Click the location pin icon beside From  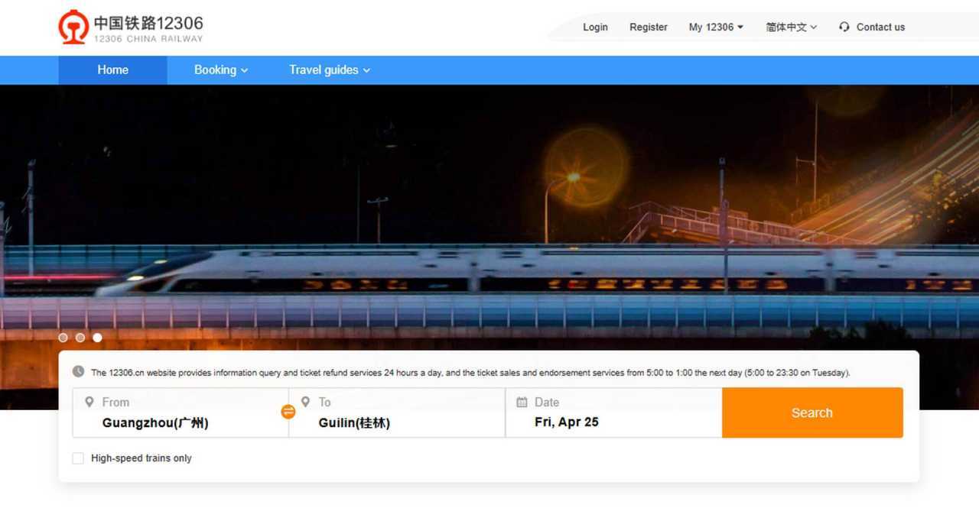(x=89, y=402)
